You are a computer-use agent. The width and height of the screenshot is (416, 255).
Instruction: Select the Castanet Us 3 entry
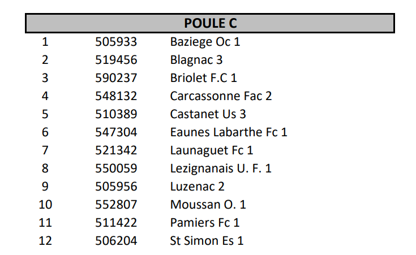point(208,114)
